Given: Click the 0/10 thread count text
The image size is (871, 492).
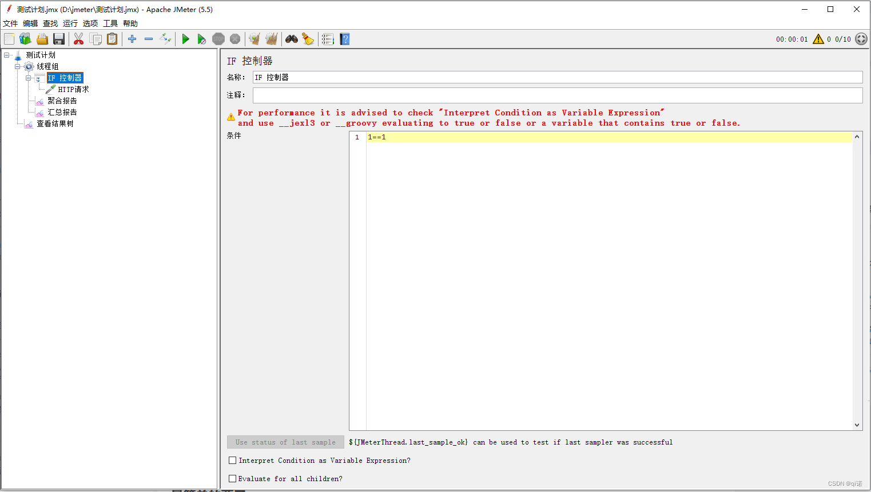Looking at the screenshot, I should pyautogui.click(x=843, y=39).
